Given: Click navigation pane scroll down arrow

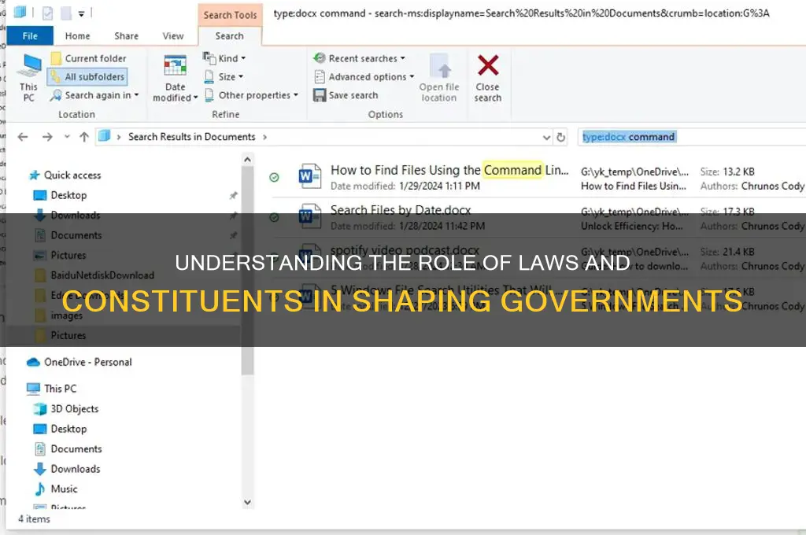Looking at the screenshot, I should (247, 502).
